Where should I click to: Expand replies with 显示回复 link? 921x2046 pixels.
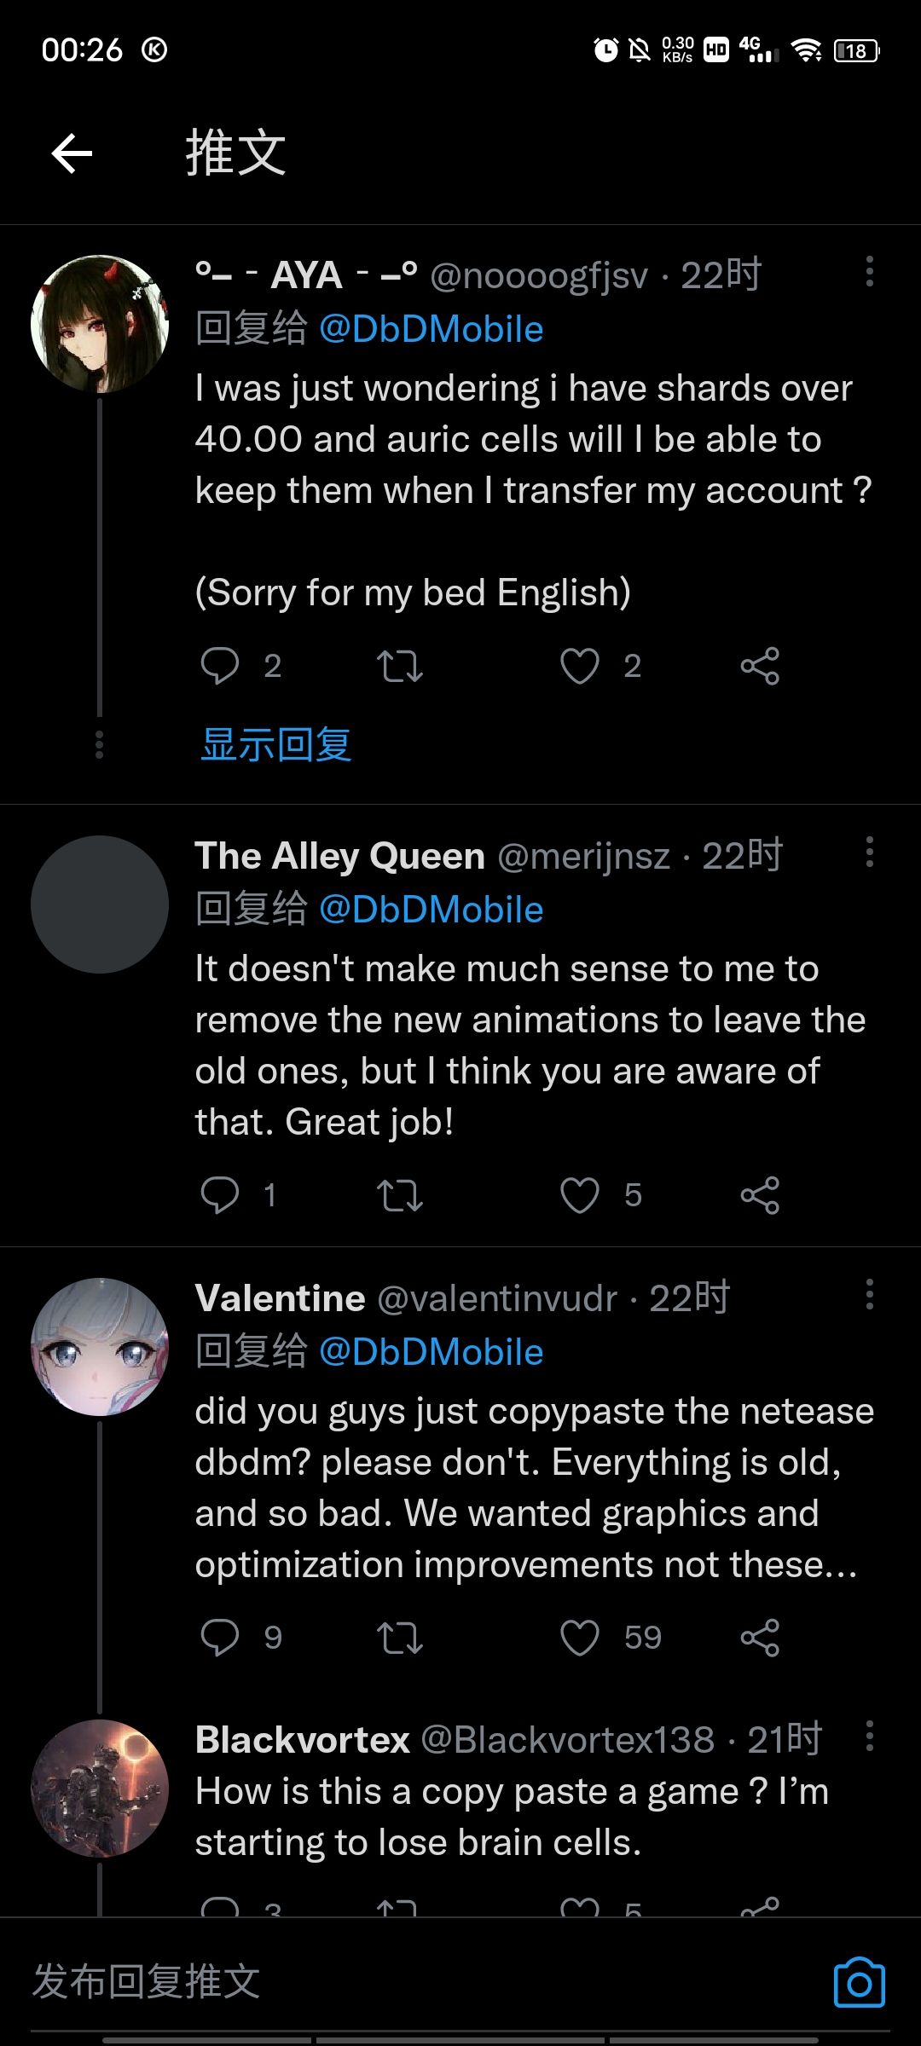pos(276,745)
